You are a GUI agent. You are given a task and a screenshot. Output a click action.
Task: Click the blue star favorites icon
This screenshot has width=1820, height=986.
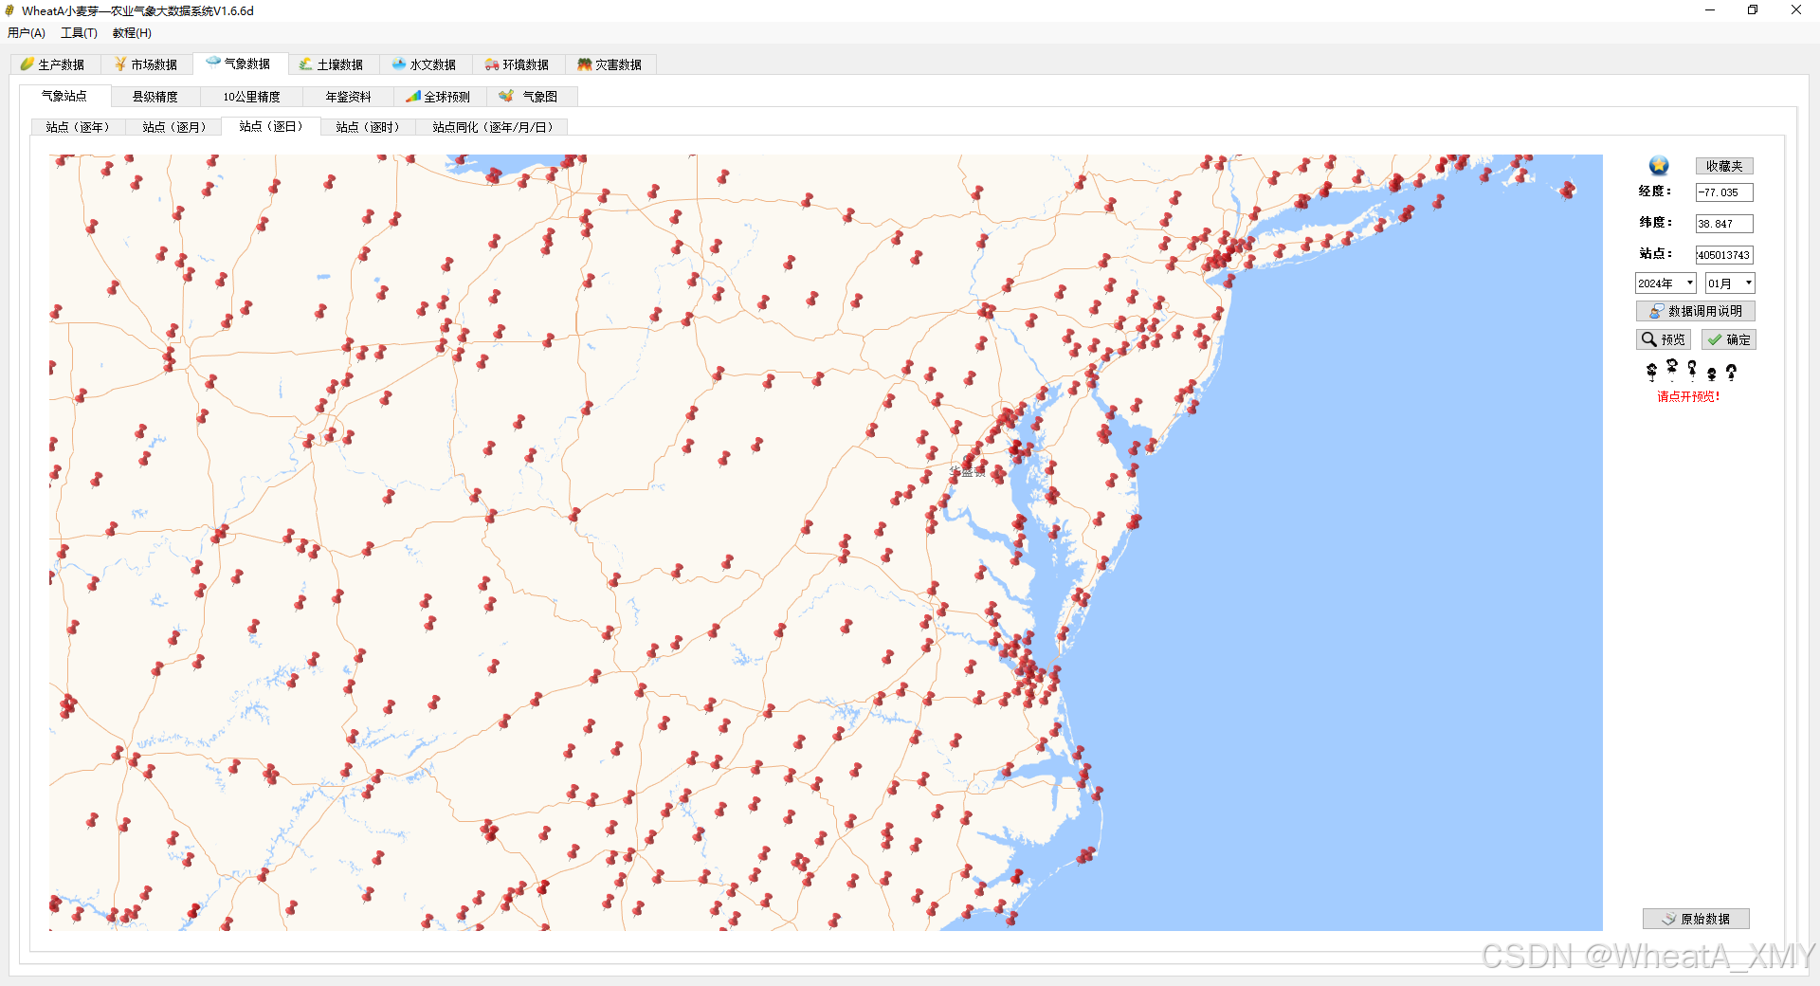(1659, 166)
